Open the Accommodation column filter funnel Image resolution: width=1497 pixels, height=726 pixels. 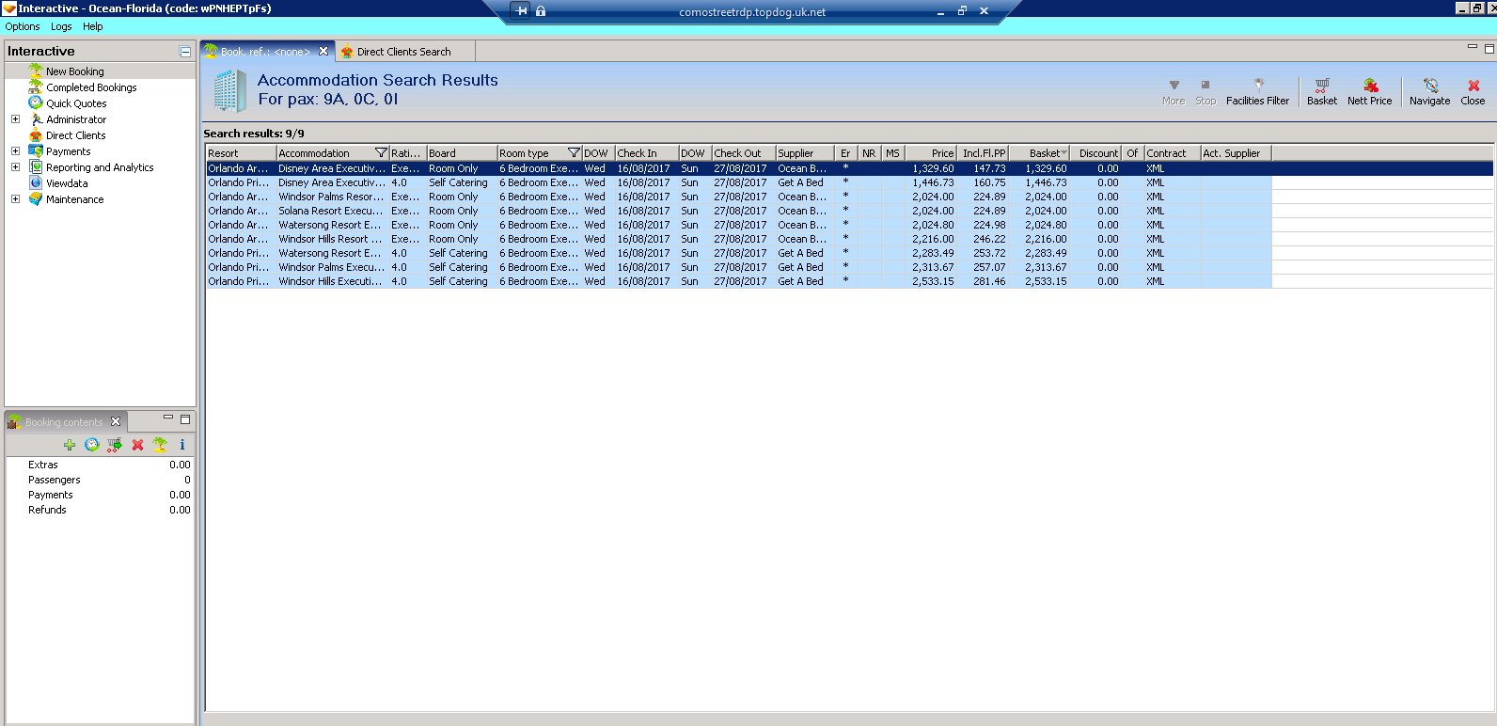click(381, 153)
